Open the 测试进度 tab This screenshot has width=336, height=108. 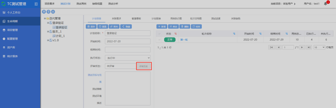216,19
